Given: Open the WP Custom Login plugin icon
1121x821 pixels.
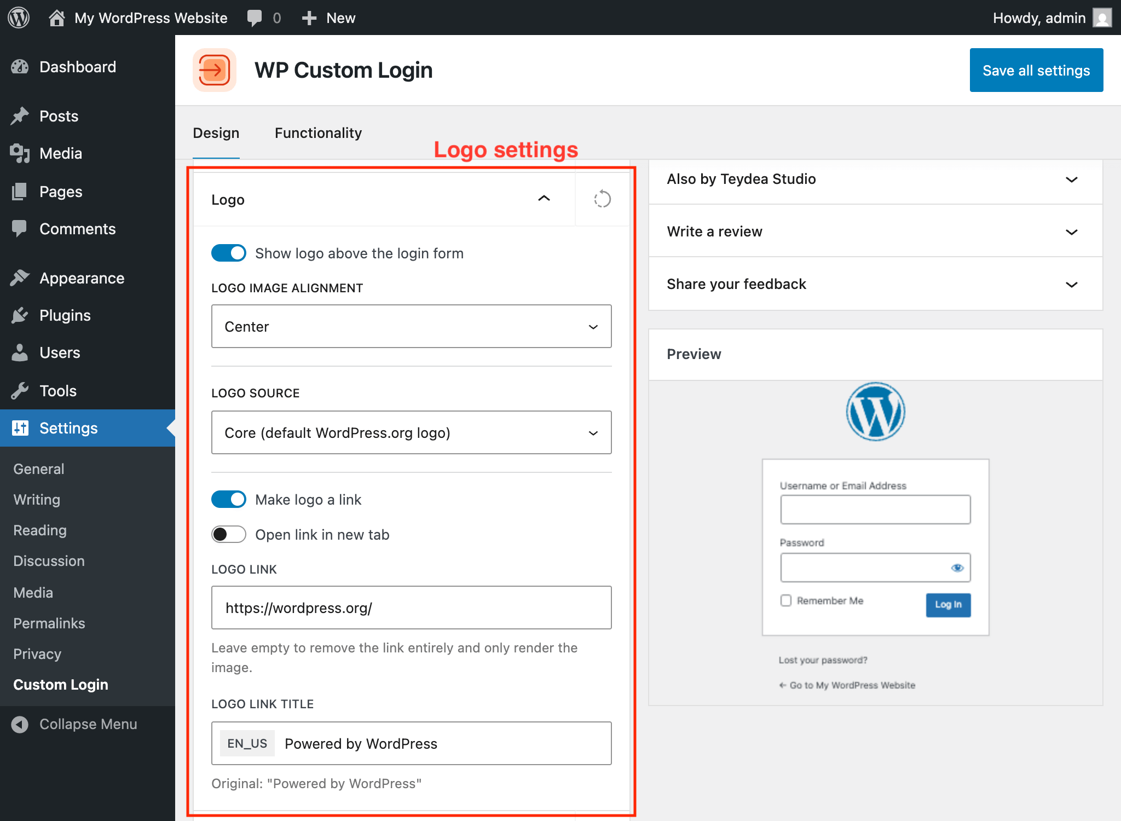Looking at the screenshot, I should (215, 70).
